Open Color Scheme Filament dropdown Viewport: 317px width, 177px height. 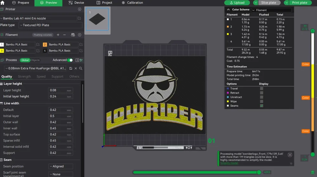[x=271, y=10]
